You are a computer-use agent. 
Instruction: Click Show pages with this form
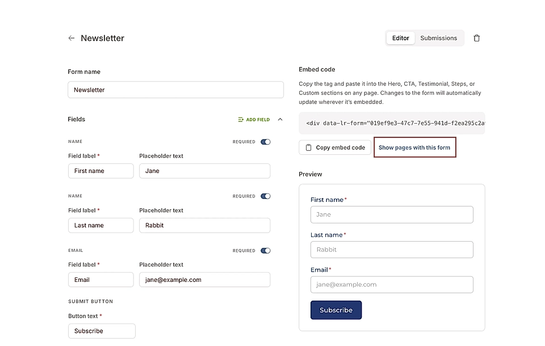click(414, 147)
